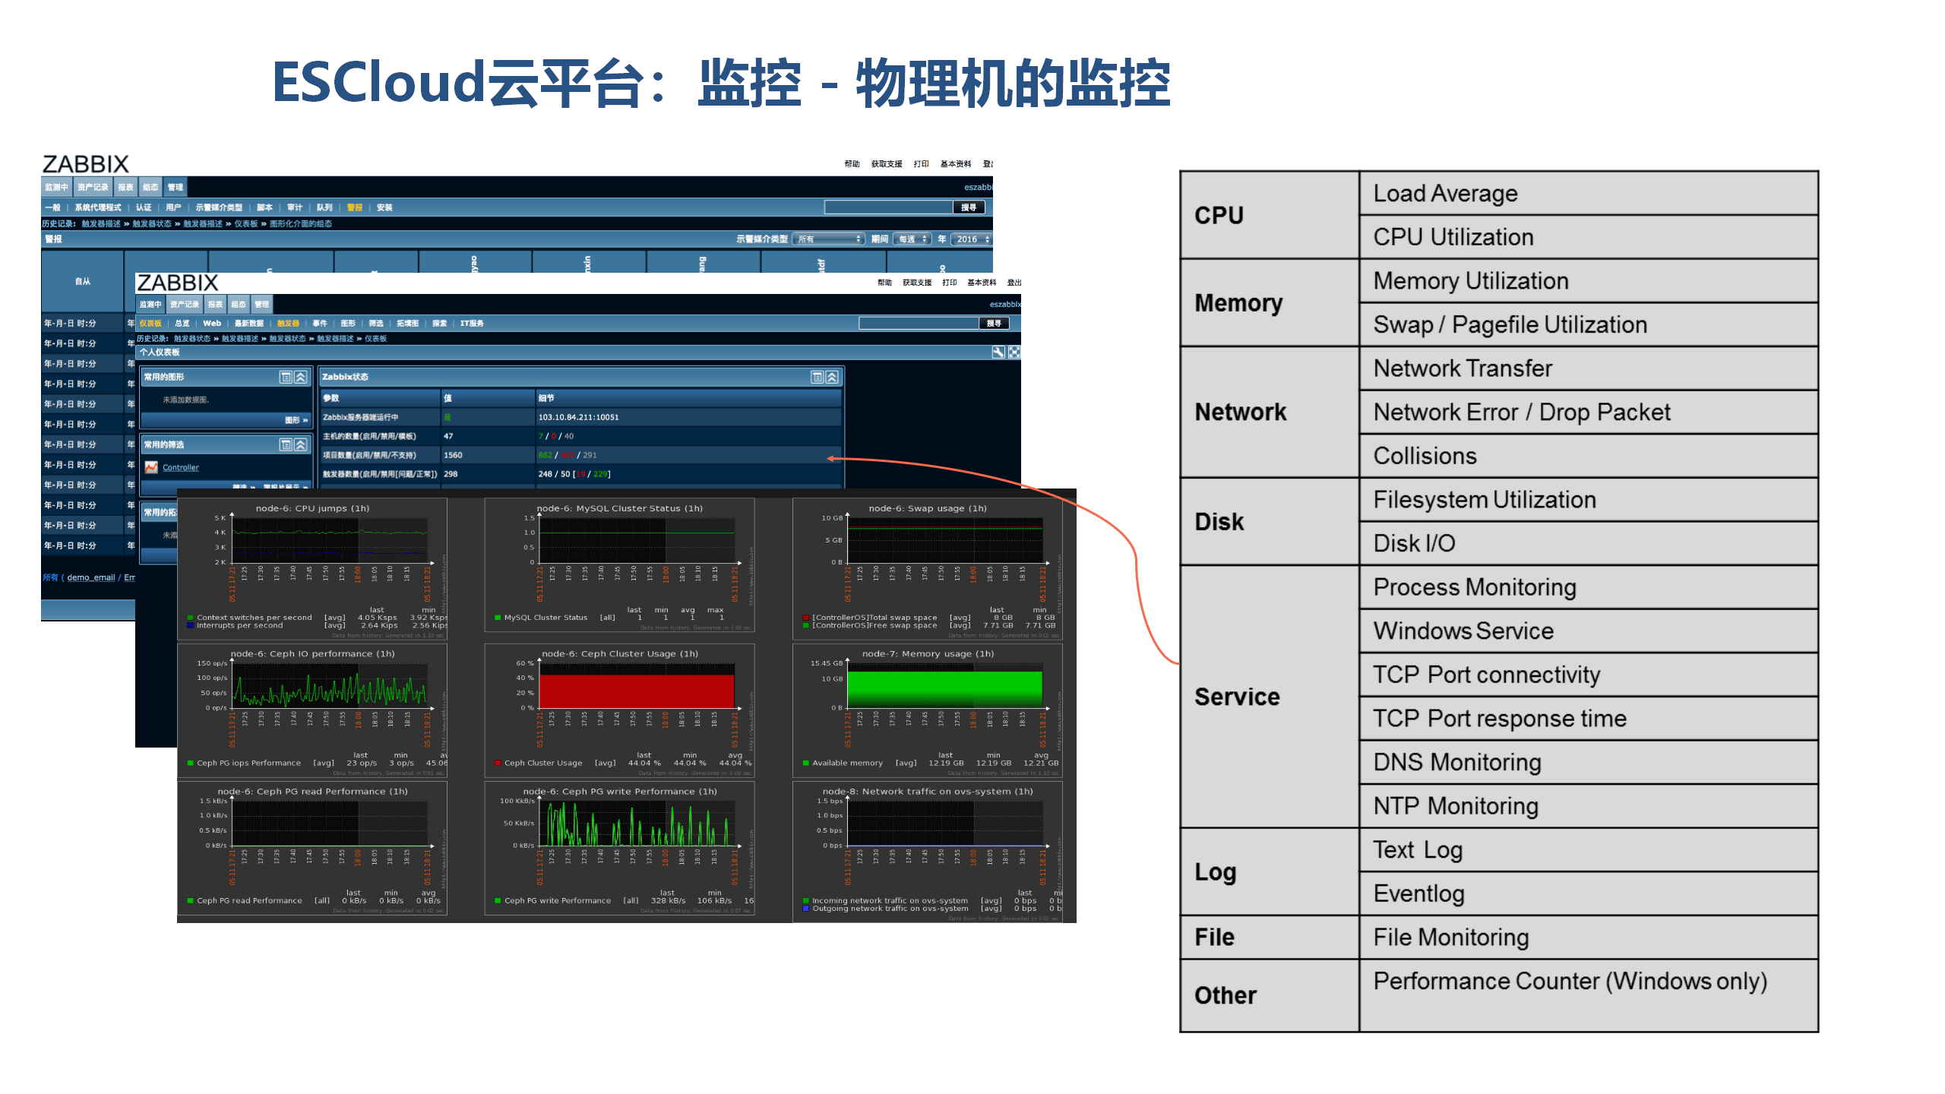Click the dashboard wrench configuration icon
Screen dimensions: 1945x1094
tap(998, 353)
